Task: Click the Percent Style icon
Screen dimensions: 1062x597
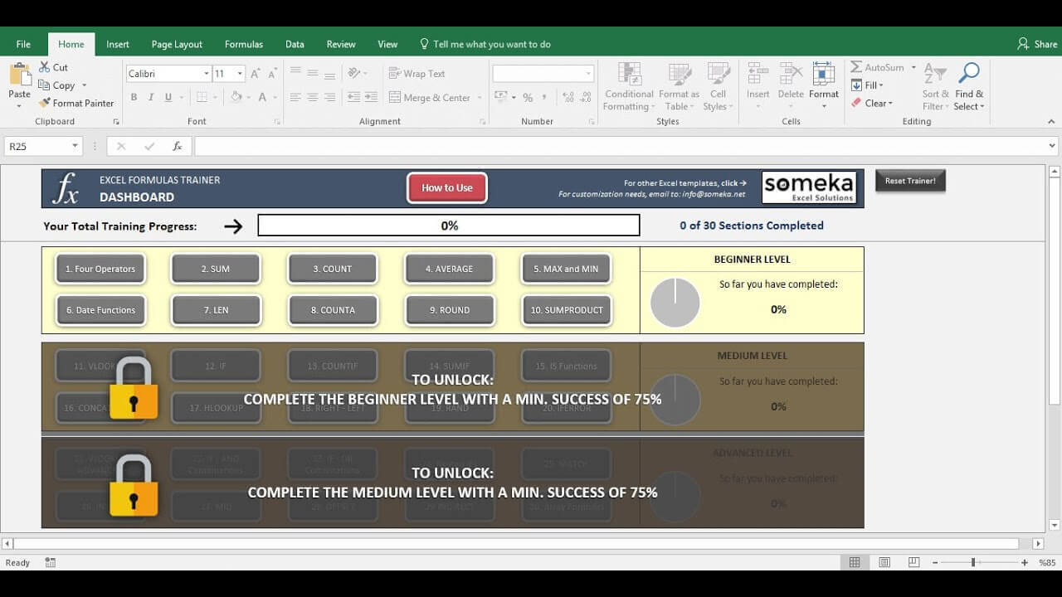Action: click(x=529, y=97)
